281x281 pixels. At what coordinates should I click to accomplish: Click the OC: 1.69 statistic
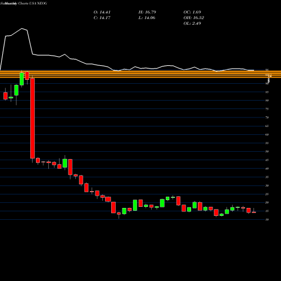point(192,12)
